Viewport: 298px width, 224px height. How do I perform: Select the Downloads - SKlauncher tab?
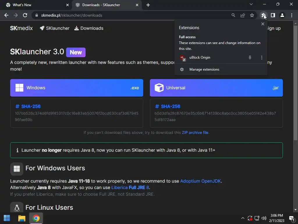point(107,5)
